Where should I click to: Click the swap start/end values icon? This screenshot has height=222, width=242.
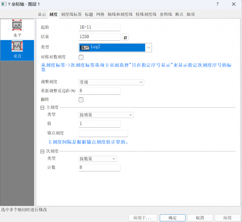(125, 37)
